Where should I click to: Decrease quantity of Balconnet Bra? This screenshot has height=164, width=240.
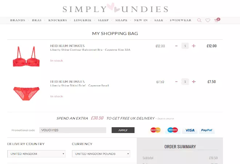pyautogui.click(x=176, y=46)
